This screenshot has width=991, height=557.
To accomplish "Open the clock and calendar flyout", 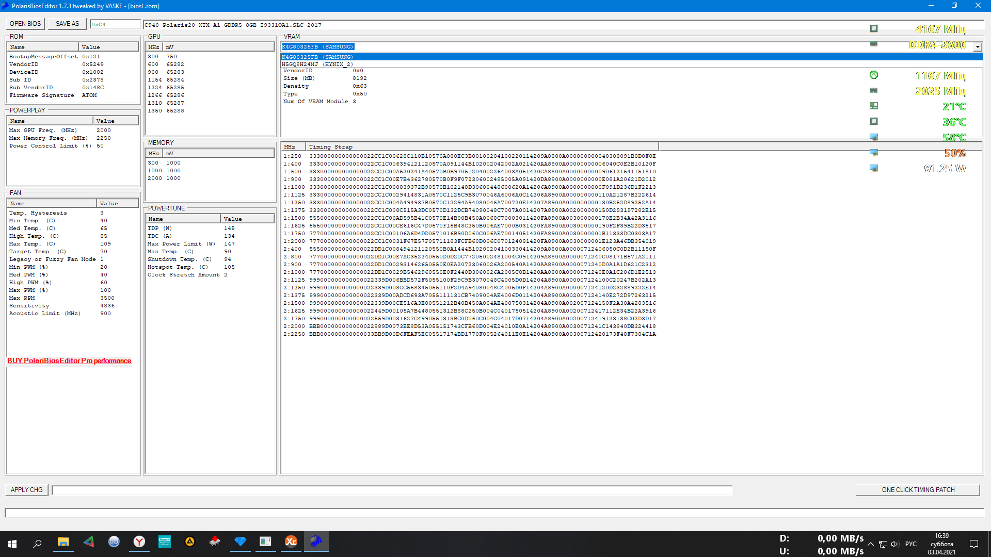I will 941,544.
